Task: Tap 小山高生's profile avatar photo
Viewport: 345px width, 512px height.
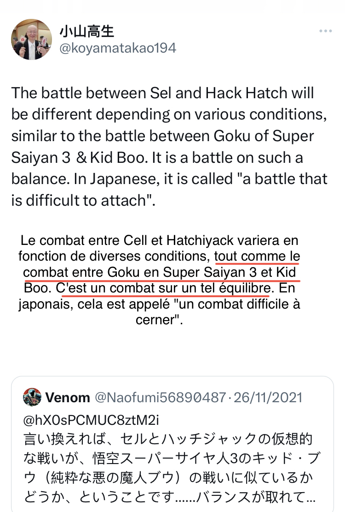Action: coord(31,39)
